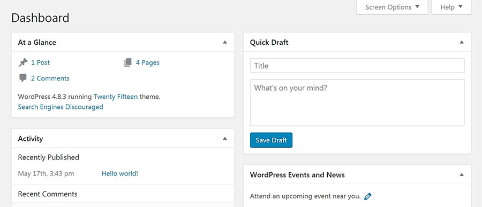Screen dimensions: 482x207
Task: Click the WordPress Events and News title
Action: [297, 175]
